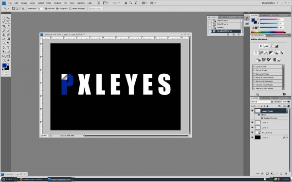The image size is (292, 182).
Task: Toggle the Anti-alias checkbox
Action: (46, 9)
